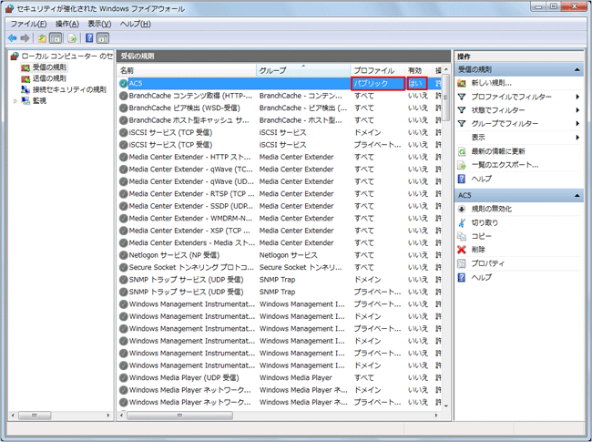This screenshot has height=442, width=592.
Task: Click コピー action for AC5
Action: click(481, 236)
